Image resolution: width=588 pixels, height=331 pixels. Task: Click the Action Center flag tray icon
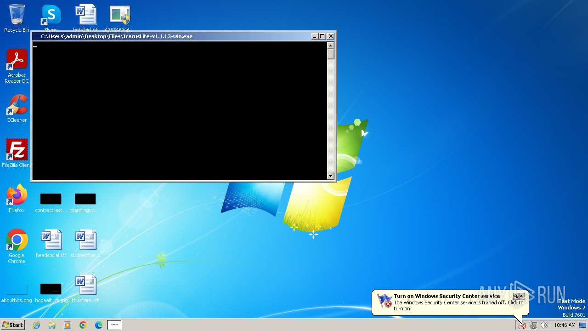[522, 325]
